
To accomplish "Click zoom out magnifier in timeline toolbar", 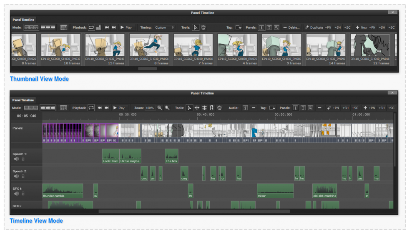I will tap(160, 108).
